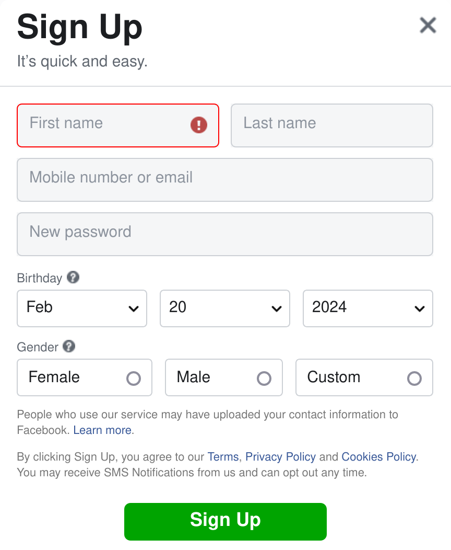Viewport: 451px width, 550px height.
Task: Open the birthday month dropdown showing Feb
Action: (82, 308)
